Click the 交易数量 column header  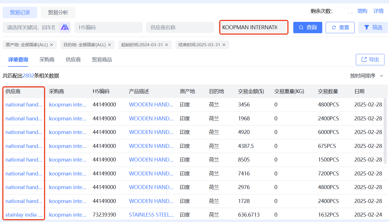coord(328,91)
